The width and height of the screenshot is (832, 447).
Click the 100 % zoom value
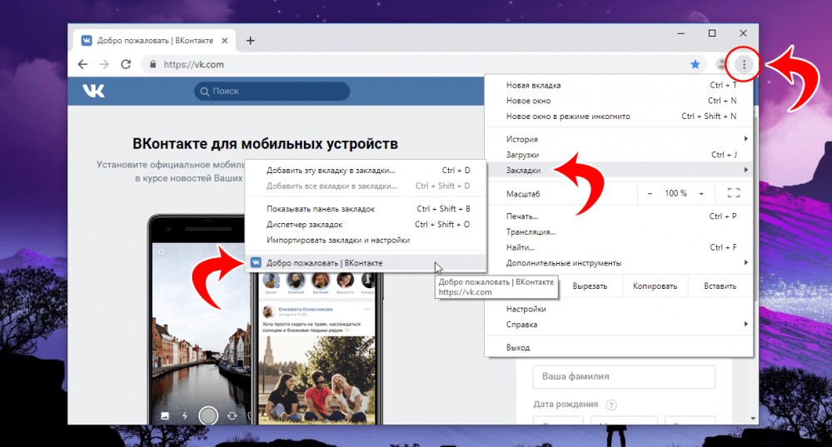(x=675, y=194)
